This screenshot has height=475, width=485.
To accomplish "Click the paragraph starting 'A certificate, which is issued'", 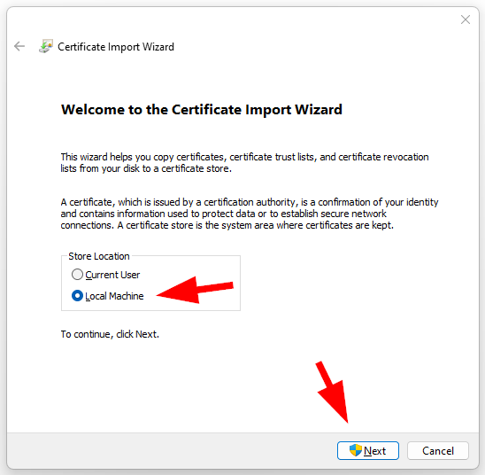I will point(250,214).
